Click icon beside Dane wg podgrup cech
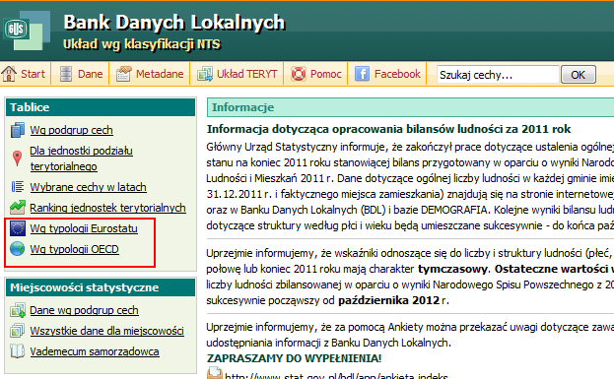Screen dimensions: 614x379 pyautogui.click(x=18, y=310)
